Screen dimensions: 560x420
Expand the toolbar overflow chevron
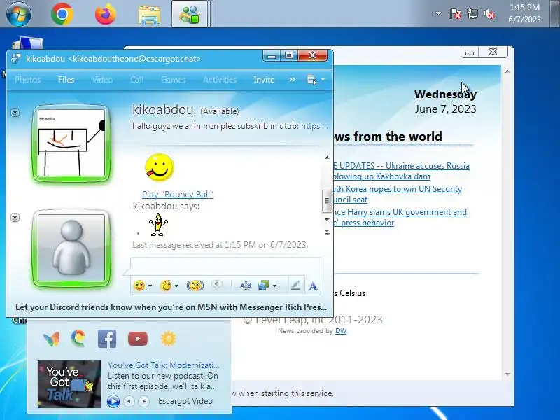[292, 80]
